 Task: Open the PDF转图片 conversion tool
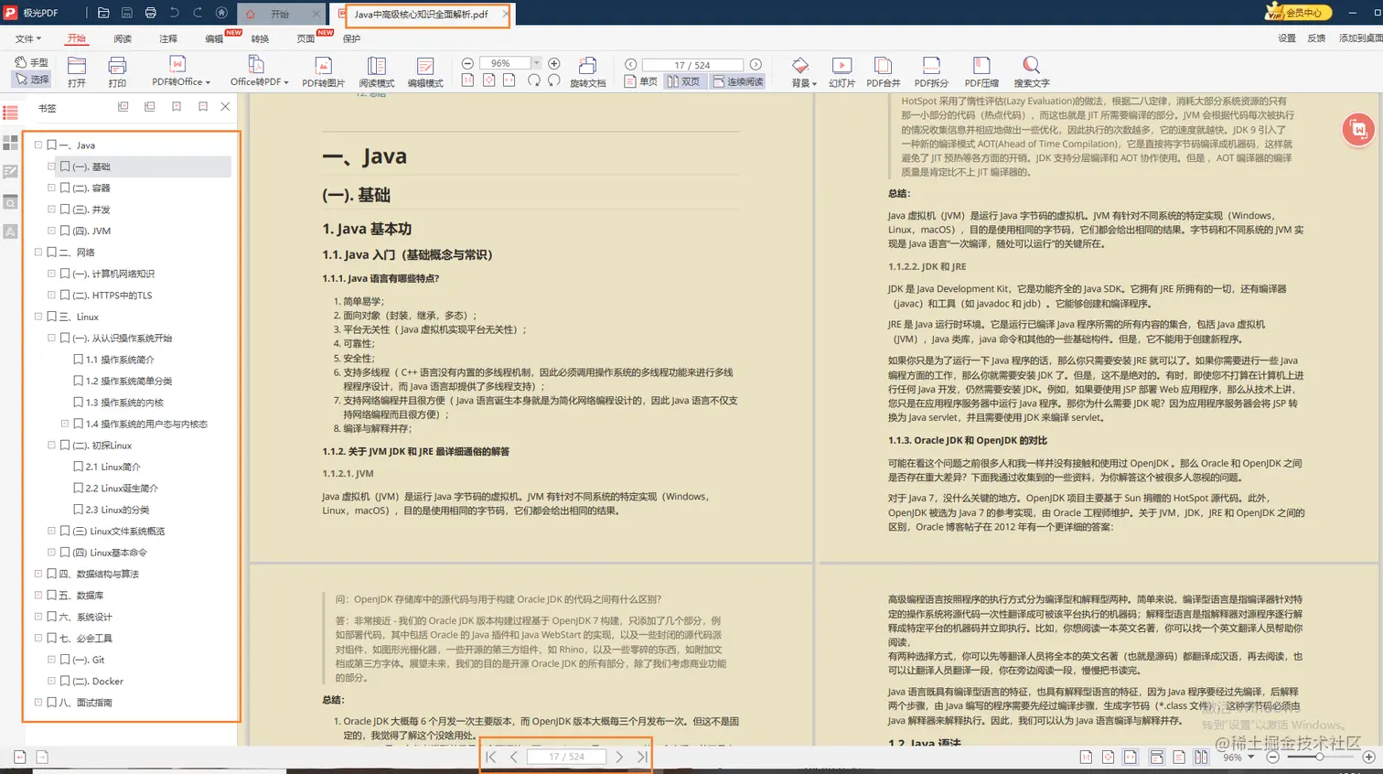(x=323, y=72)
